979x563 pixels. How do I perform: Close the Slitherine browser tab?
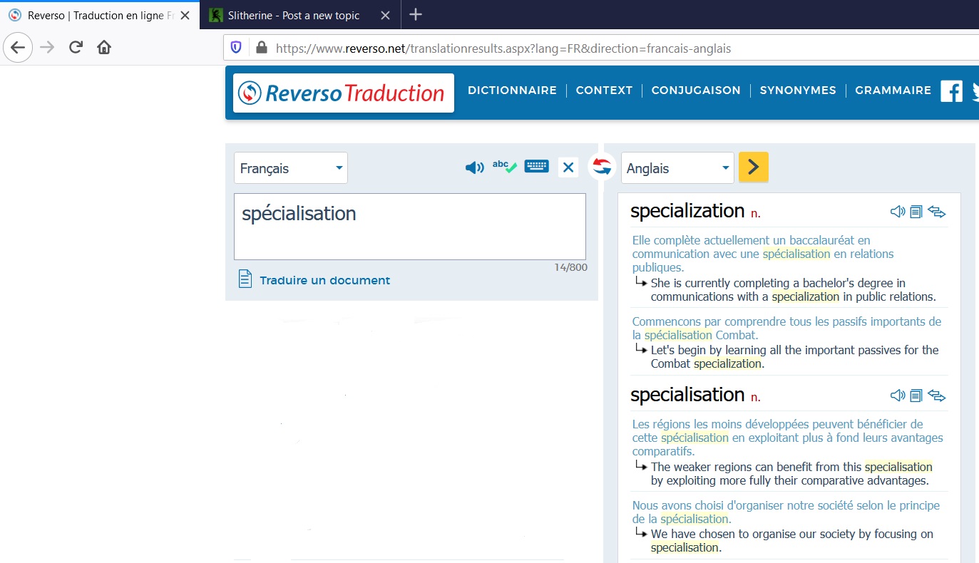pos(386,15)
